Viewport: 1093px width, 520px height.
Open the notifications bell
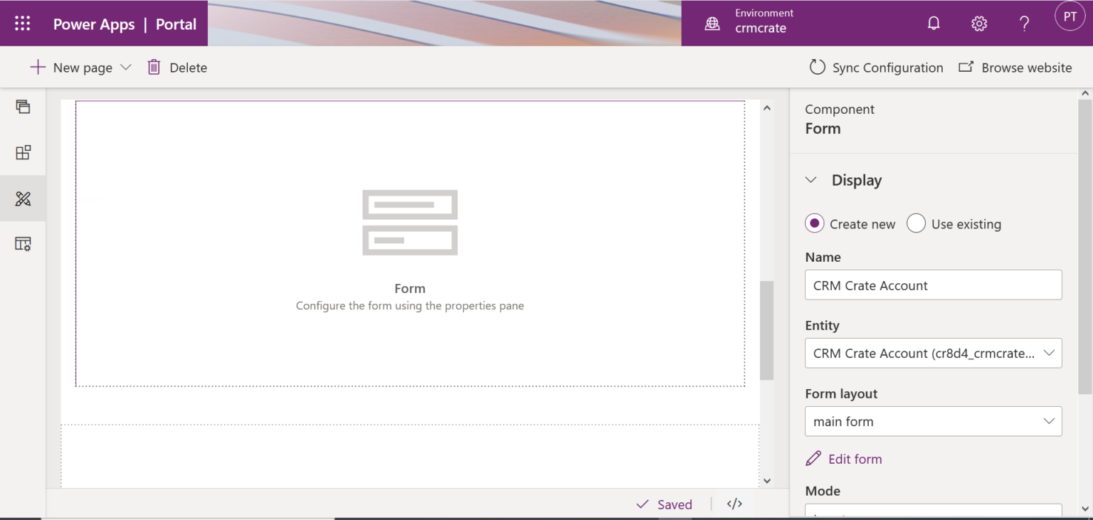click(933, 23)
